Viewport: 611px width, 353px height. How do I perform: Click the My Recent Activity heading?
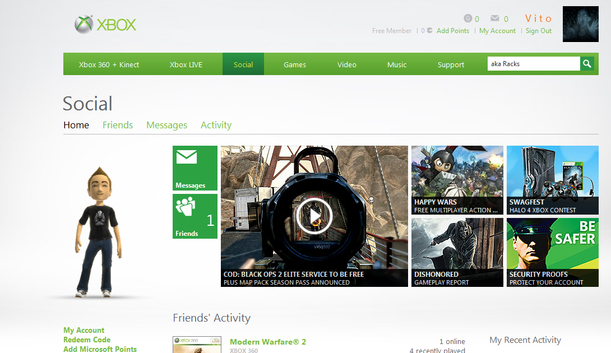tap(525, 340)
